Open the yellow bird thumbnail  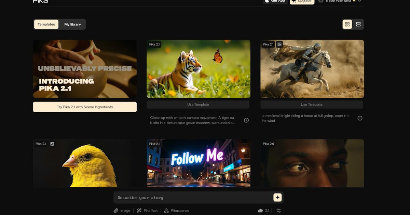(85, 163)
